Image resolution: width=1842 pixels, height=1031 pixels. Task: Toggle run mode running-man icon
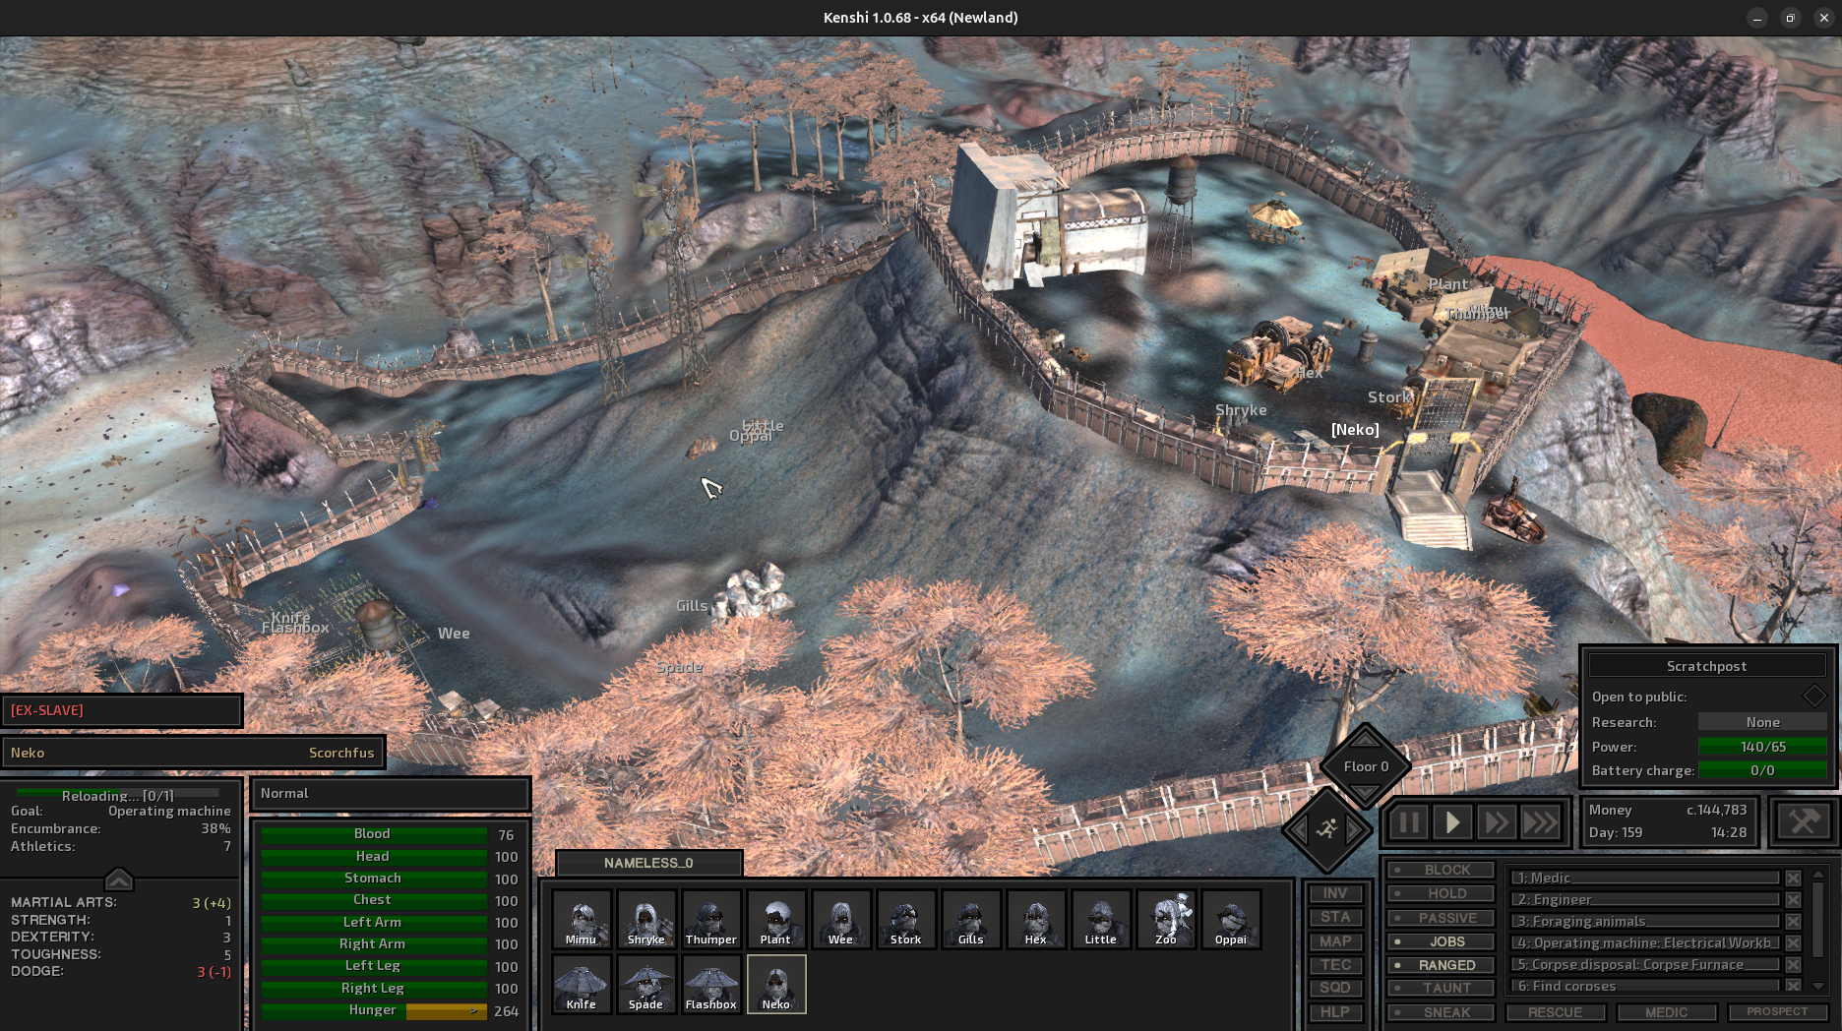pyautogui.click(x=1326, y=829)
